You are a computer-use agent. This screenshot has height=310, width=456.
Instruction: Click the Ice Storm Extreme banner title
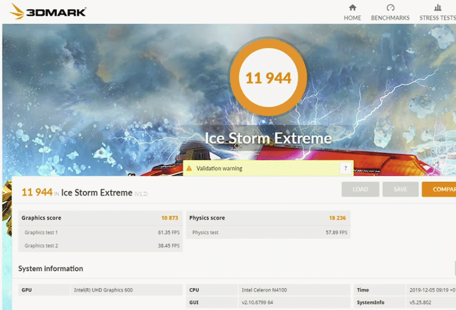coord(268,138)
